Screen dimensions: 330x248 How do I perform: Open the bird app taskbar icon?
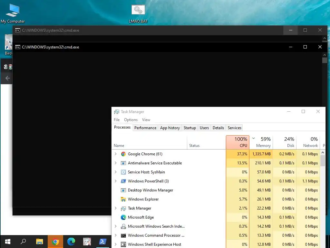click(87, 242)
